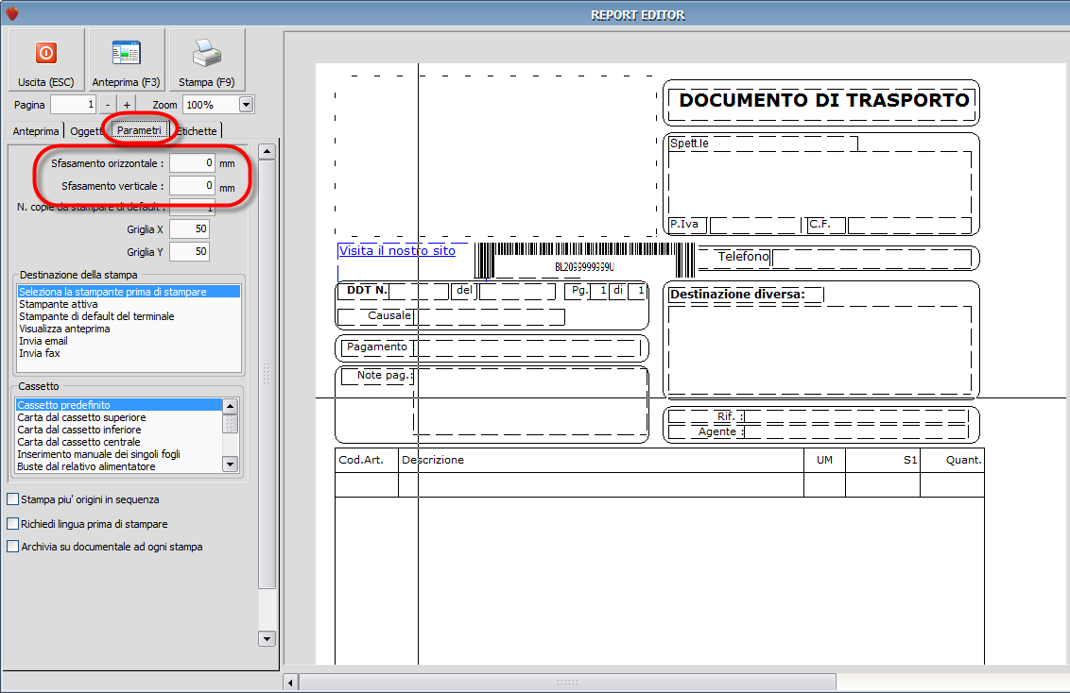Click report horizontal scrollbar left arrow
This screenshot has width=1070, height=693.
291,682
